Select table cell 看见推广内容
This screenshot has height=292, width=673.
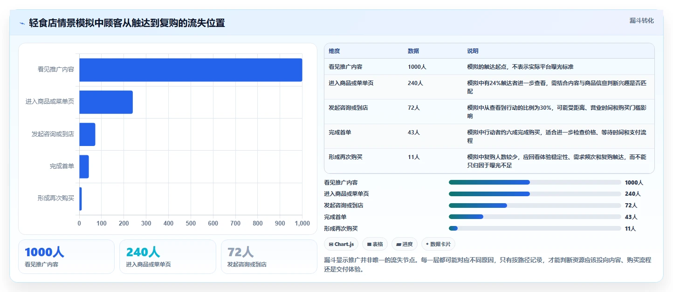345,67
